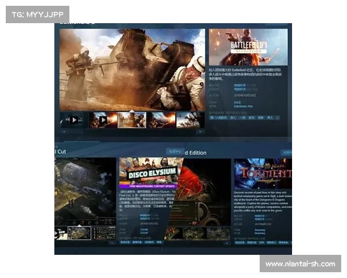Click the Battlefield 1 Revolution header image

tap(248, 47)
